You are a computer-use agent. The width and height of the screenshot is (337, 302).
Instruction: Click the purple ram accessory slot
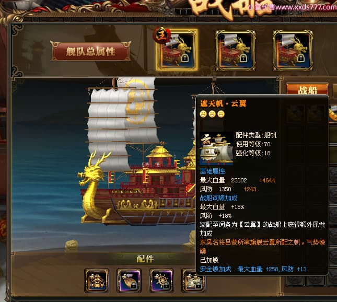pos(129,281)
